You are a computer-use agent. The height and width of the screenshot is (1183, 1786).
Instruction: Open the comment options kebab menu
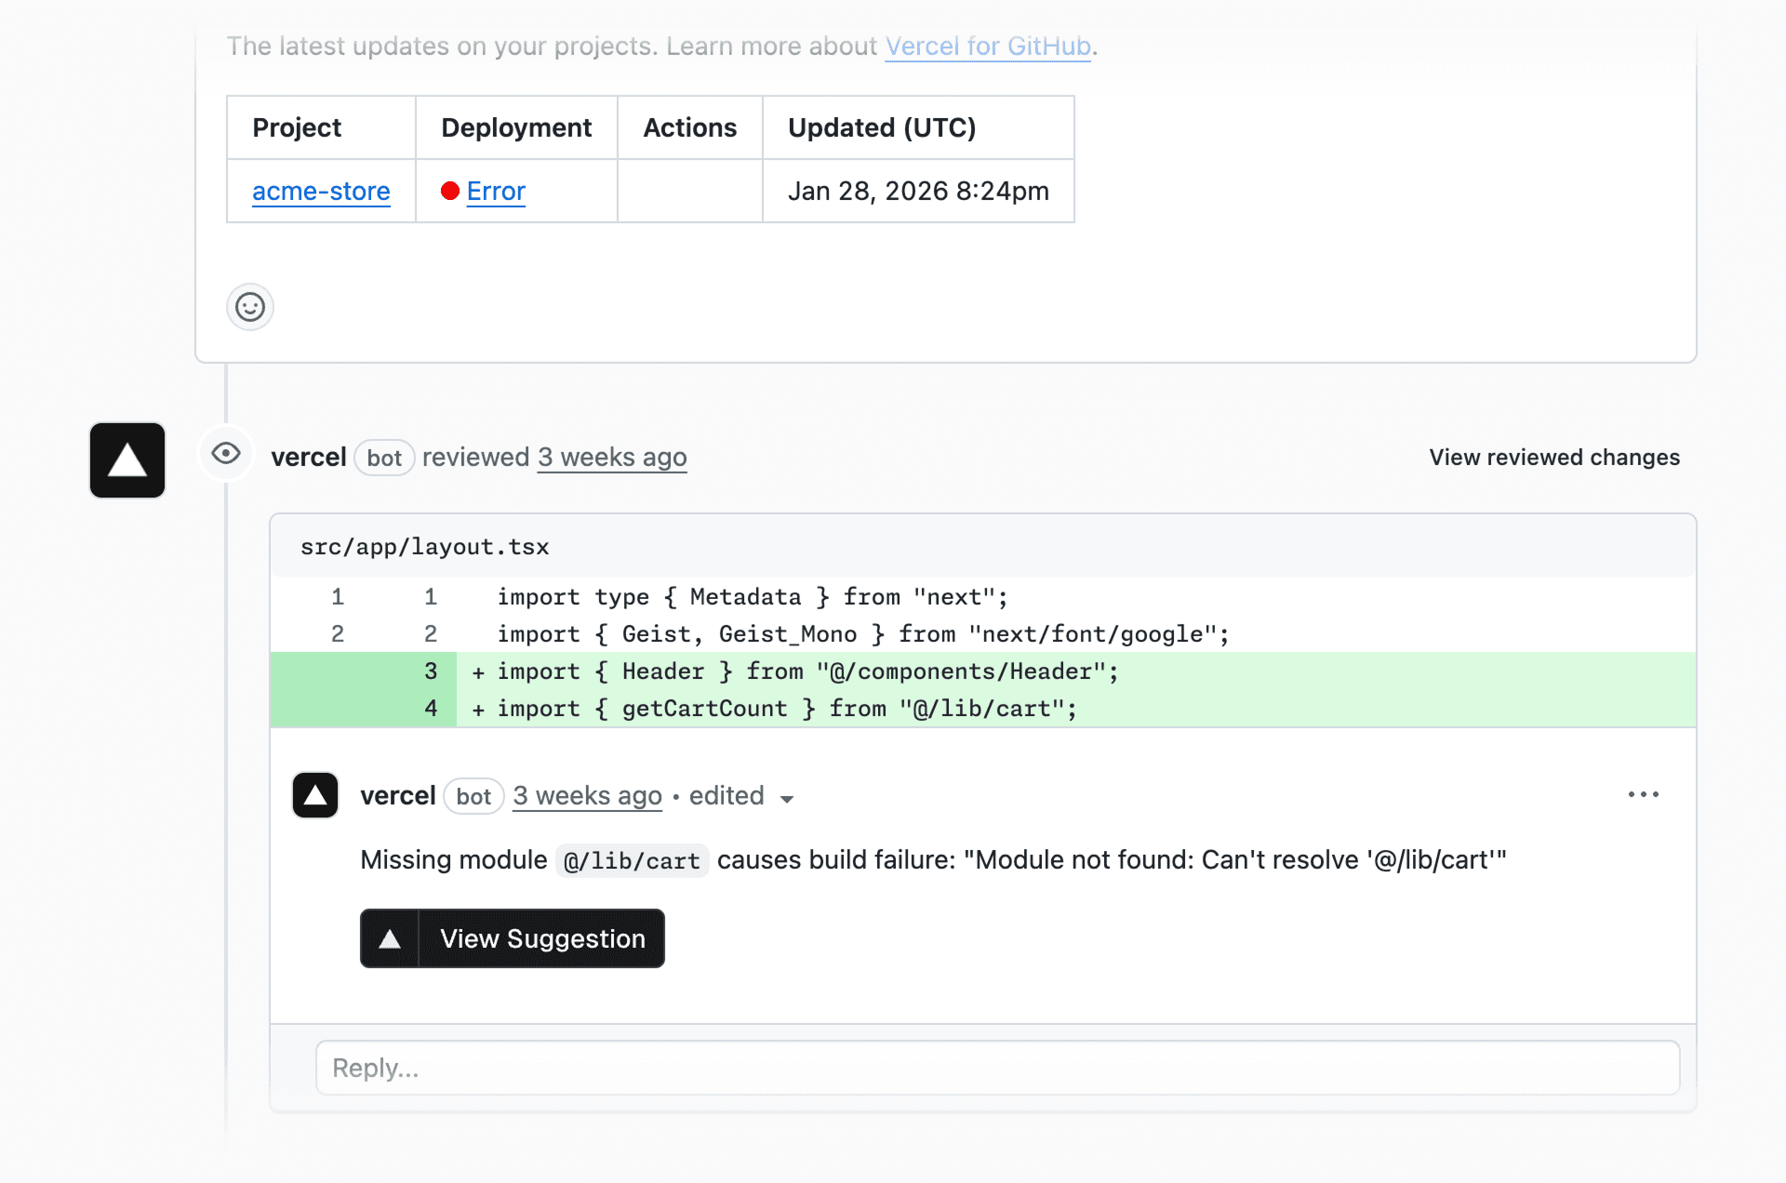point(1643,794)
